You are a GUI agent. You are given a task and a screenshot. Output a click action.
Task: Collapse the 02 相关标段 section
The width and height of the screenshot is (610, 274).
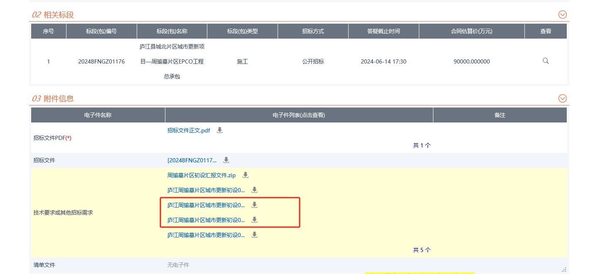(563, 15)
